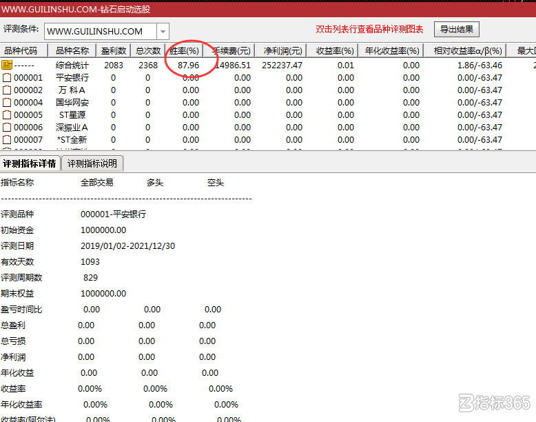The image size is (536, 422).
Task: Click the 综合统计 summary folder icon
Action: click(x=6, y=65)
